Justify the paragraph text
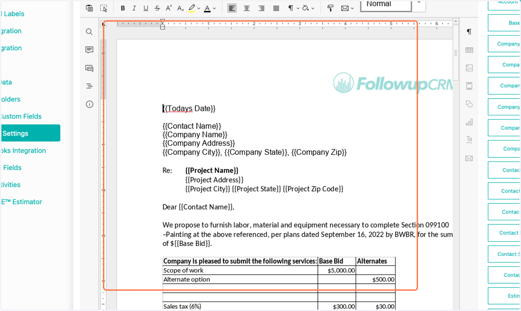This screenshot has height=311, width=521. [276, 8]
